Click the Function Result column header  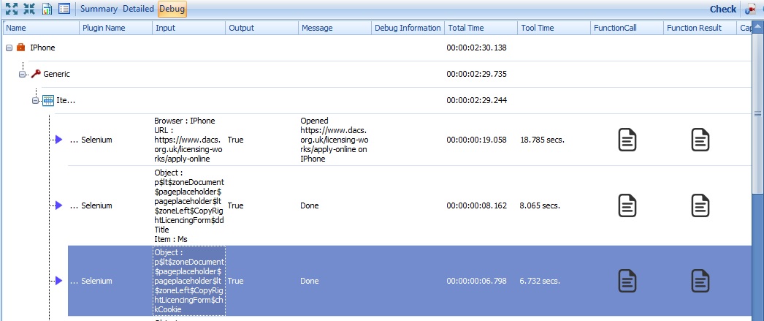click(700, 28)
